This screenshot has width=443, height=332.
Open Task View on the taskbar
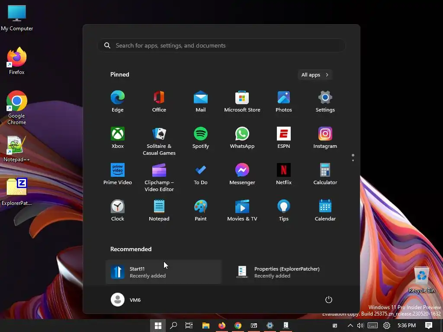[x=189, y=326]
